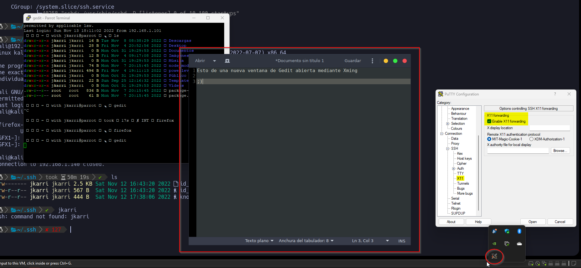Select TTY in PuTTY category tree
The width and height of the screenshot is (581, 268).
pyautogui.click(x=460, y=173)
